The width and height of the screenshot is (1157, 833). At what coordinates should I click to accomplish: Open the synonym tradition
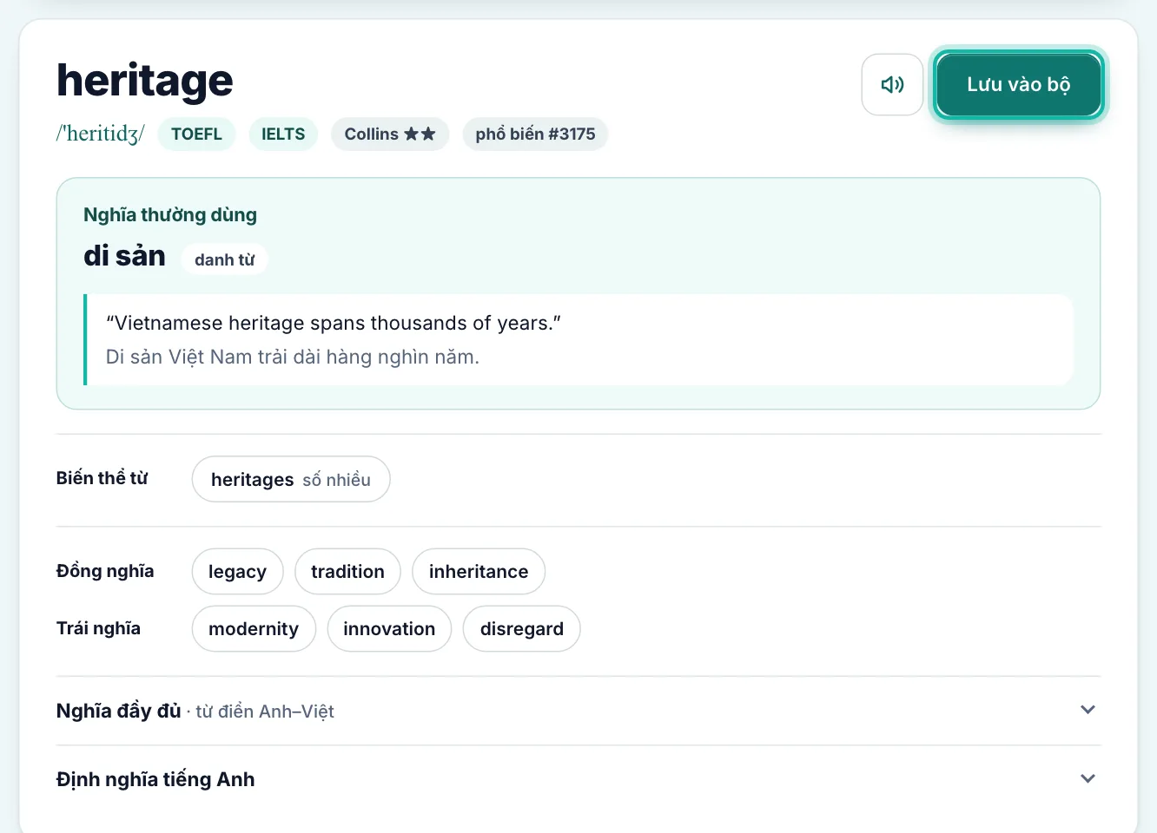[x=347, y=571]
